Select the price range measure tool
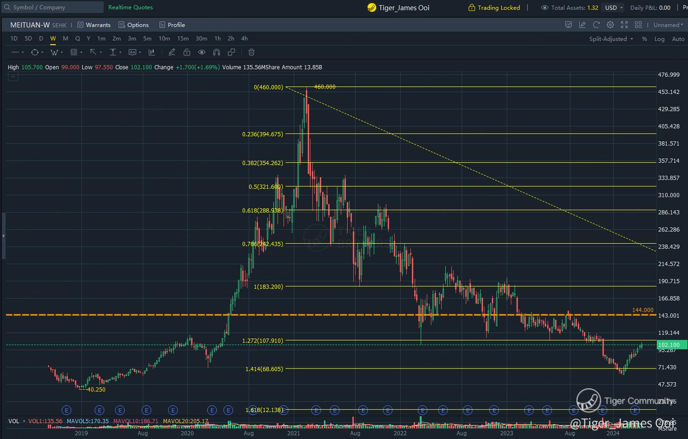Viewport: 688px width, 439px height. point(112,52)
